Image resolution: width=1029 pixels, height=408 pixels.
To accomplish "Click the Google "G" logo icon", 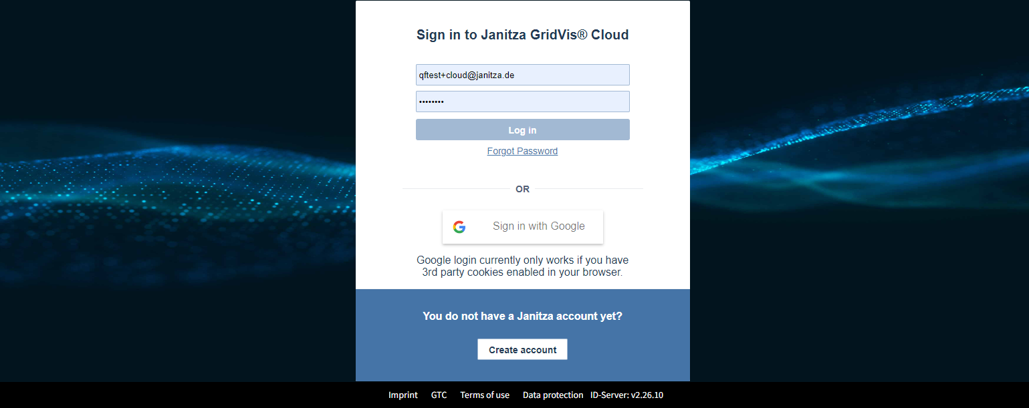I will click(x=459, y=226).
